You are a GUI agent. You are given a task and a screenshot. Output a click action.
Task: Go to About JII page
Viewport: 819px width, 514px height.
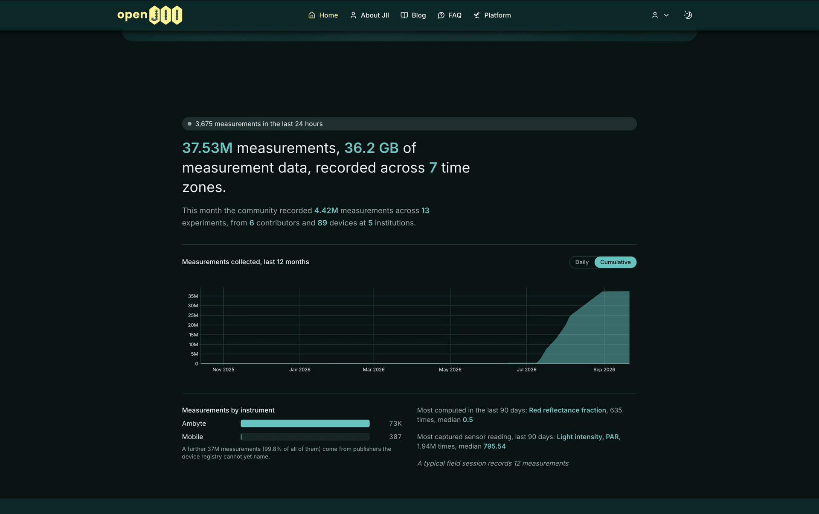click(x=369, y=15)
